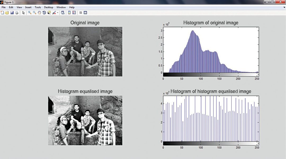Screen dimensions: 286x159
Task: Select the Zoom Out magnifier tool
Action: point(34,12)
